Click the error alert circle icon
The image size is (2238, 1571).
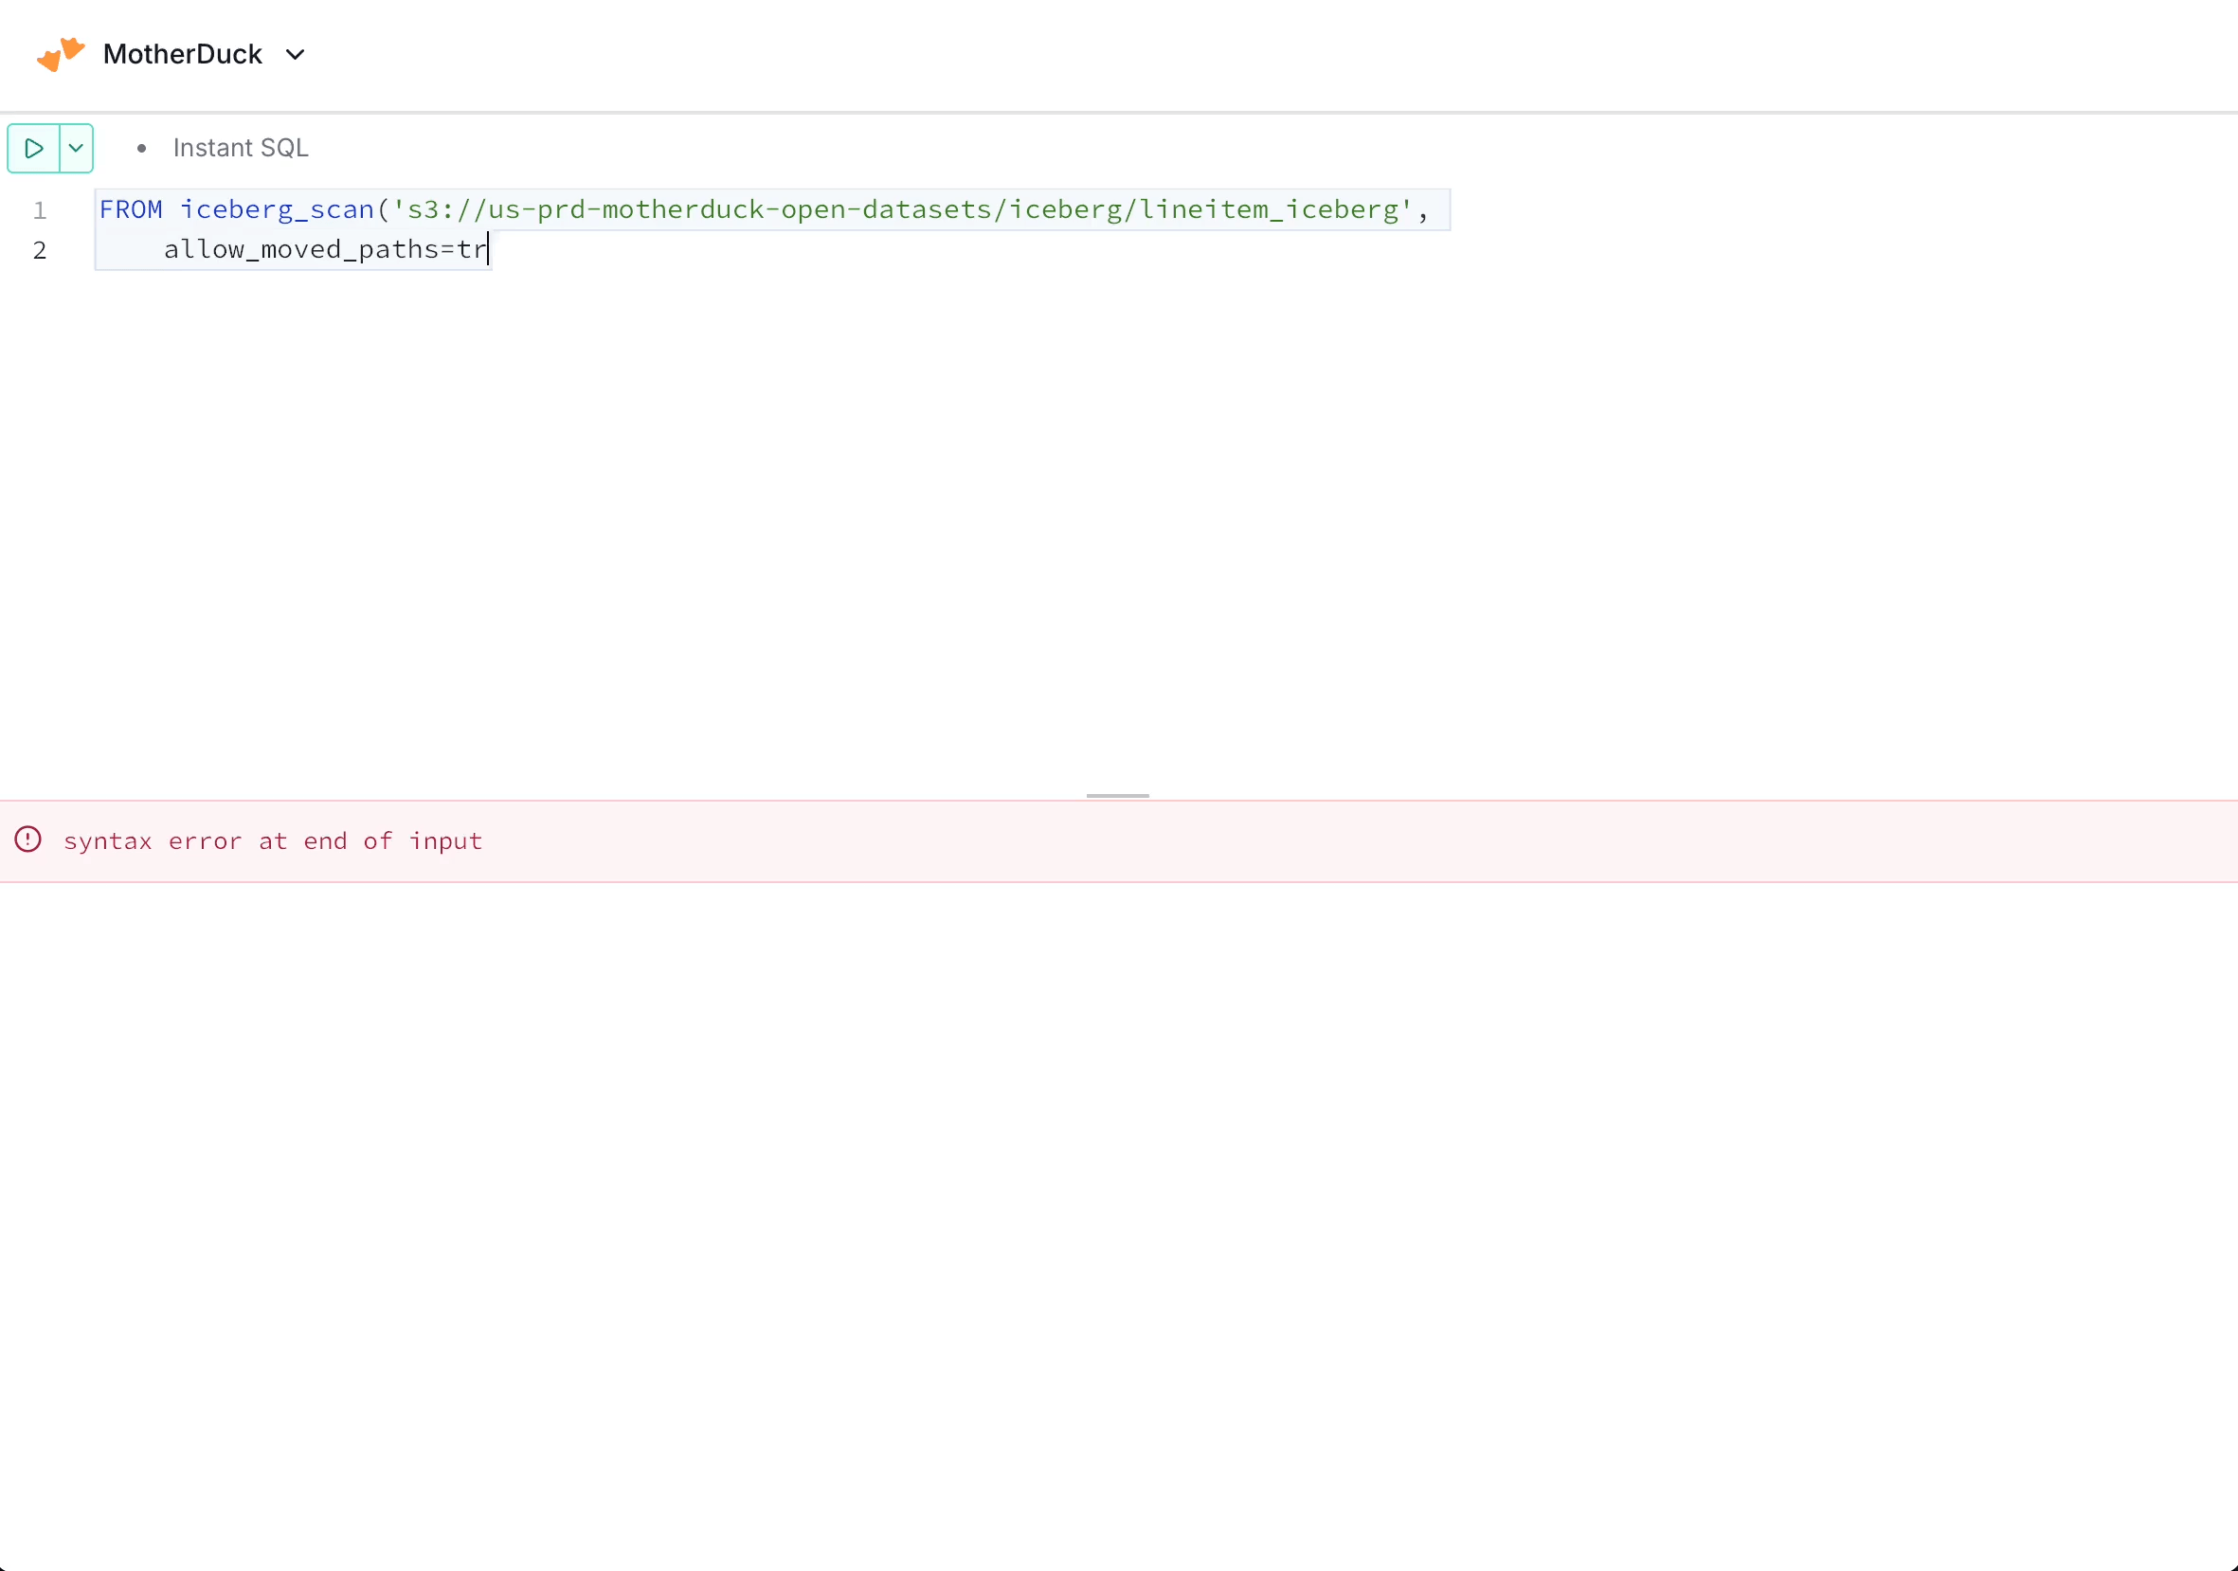(x=28, y=840)
